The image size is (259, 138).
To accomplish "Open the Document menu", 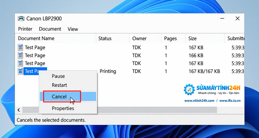I will click(x=50, y=29).
